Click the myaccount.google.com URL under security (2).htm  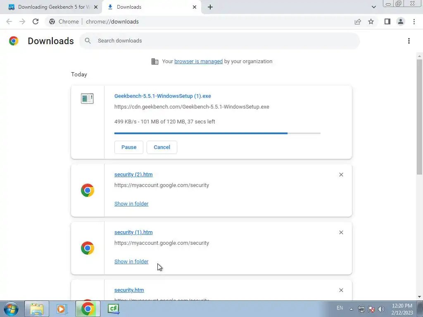click(162, 185)
